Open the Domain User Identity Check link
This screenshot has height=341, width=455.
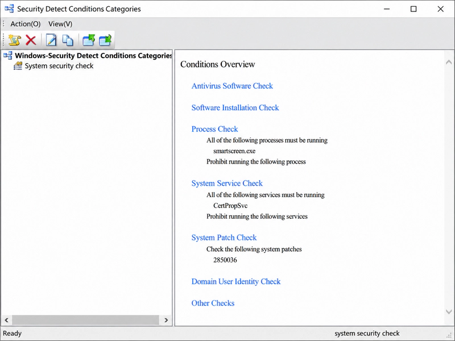236,281
